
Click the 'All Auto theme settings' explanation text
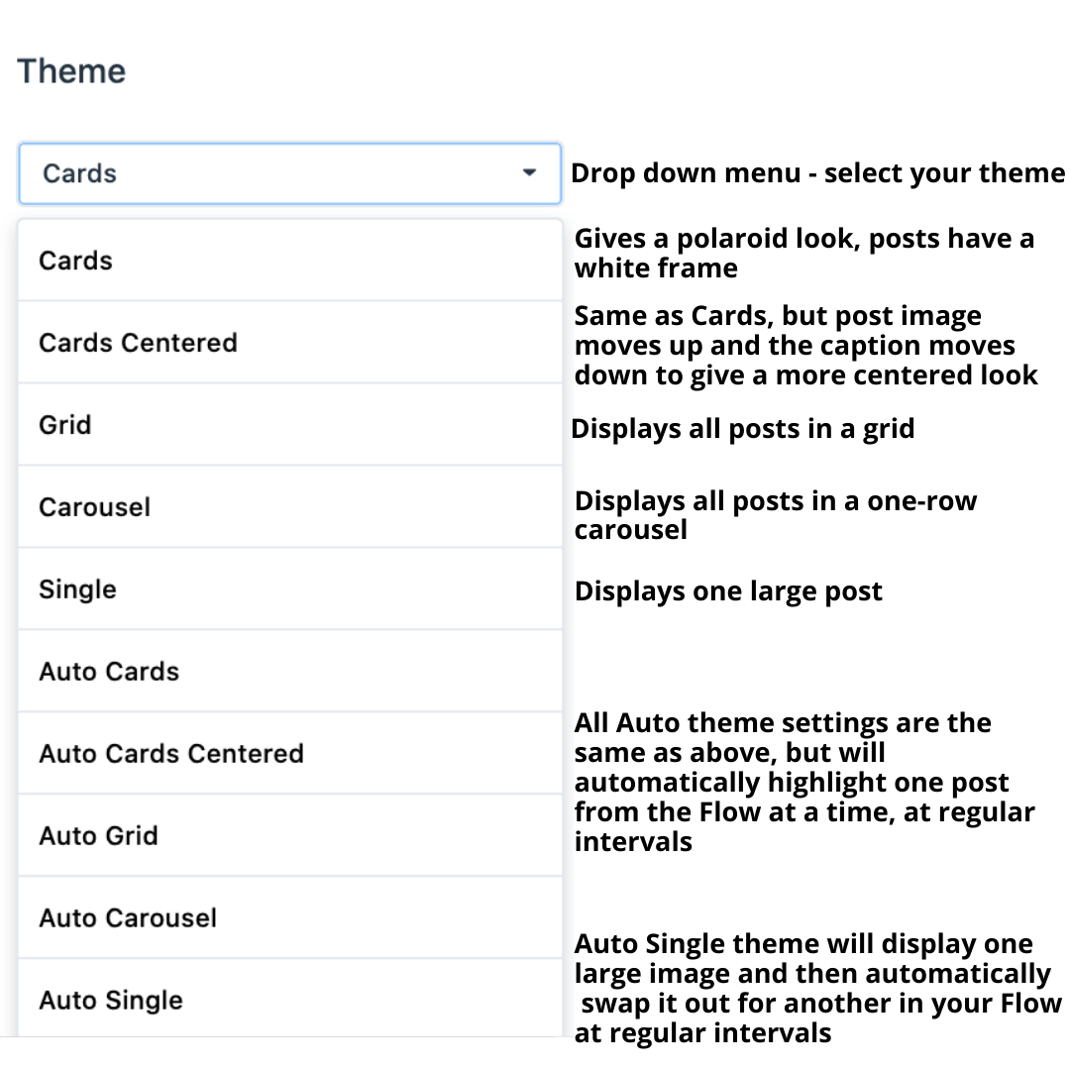click(803, 783)
